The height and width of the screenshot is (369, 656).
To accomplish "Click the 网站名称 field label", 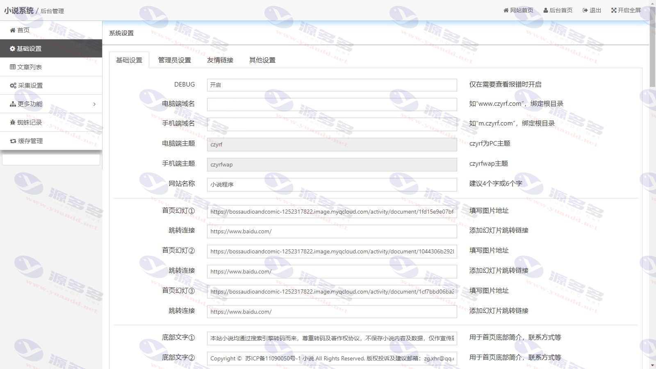I will point(182,184).
